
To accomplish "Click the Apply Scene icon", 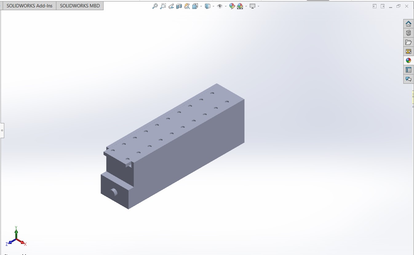I will pos(240,6).
